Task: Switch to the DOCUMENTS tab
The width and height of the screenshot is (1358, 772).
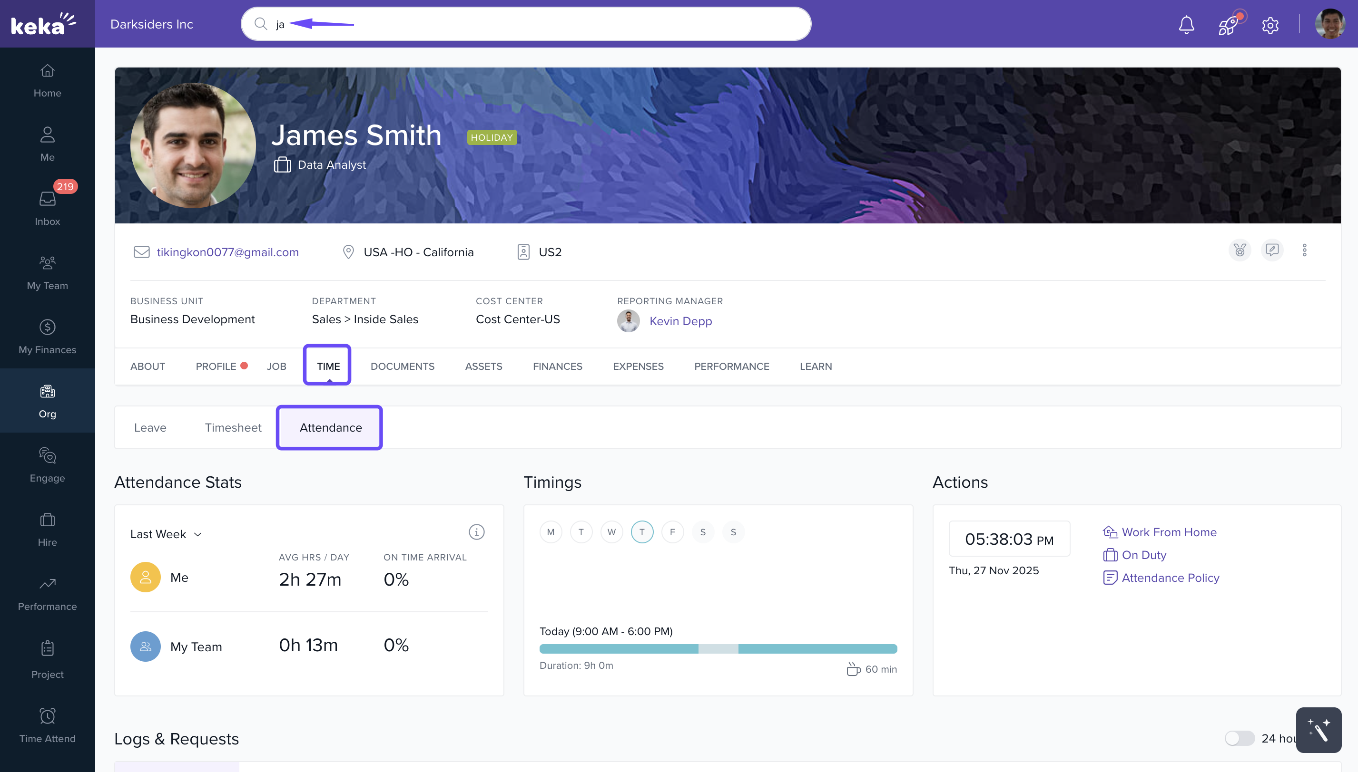Action: pos(402,367)
